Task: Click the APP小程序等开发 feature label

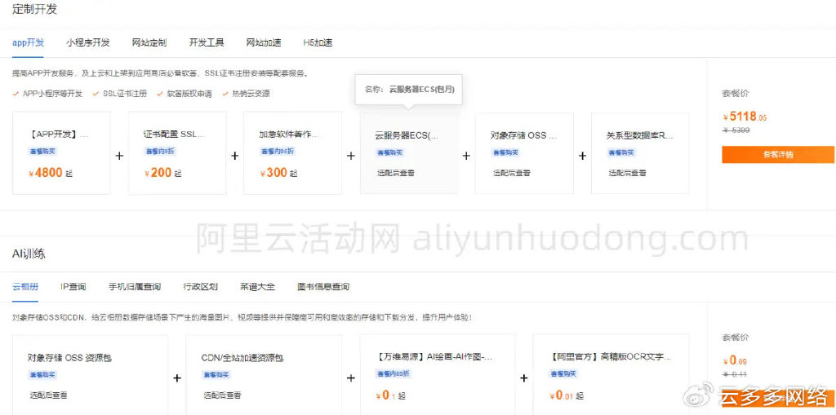Action: [52, 94]
